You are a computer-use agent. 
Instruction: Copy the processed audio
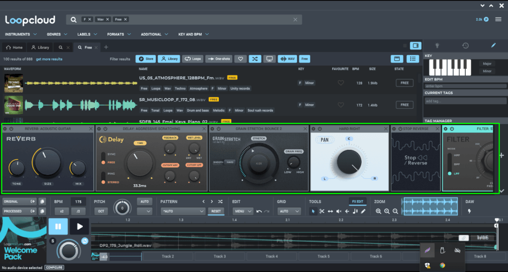click(x=43, y=211)
